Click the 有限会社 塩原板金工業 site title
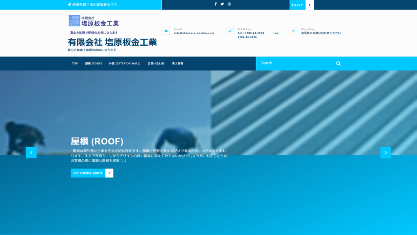Screen dimensions: 417x235 point(112,42)
